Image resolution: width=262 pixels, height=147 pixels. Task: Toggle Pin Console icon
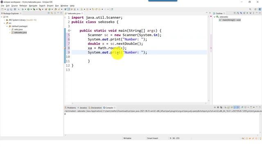(242, 107)
